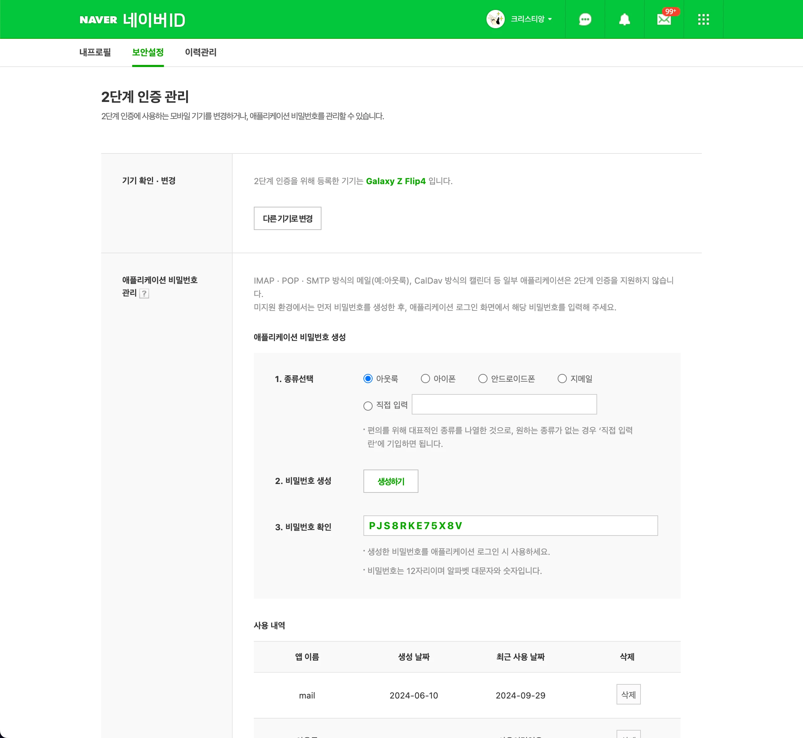
Task: Select the 직접 입력 radio option
Action: coord(368,406)
